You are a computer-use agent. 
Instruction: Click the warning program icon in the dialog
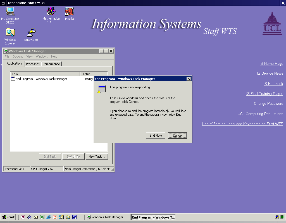(x=101, y=89)
